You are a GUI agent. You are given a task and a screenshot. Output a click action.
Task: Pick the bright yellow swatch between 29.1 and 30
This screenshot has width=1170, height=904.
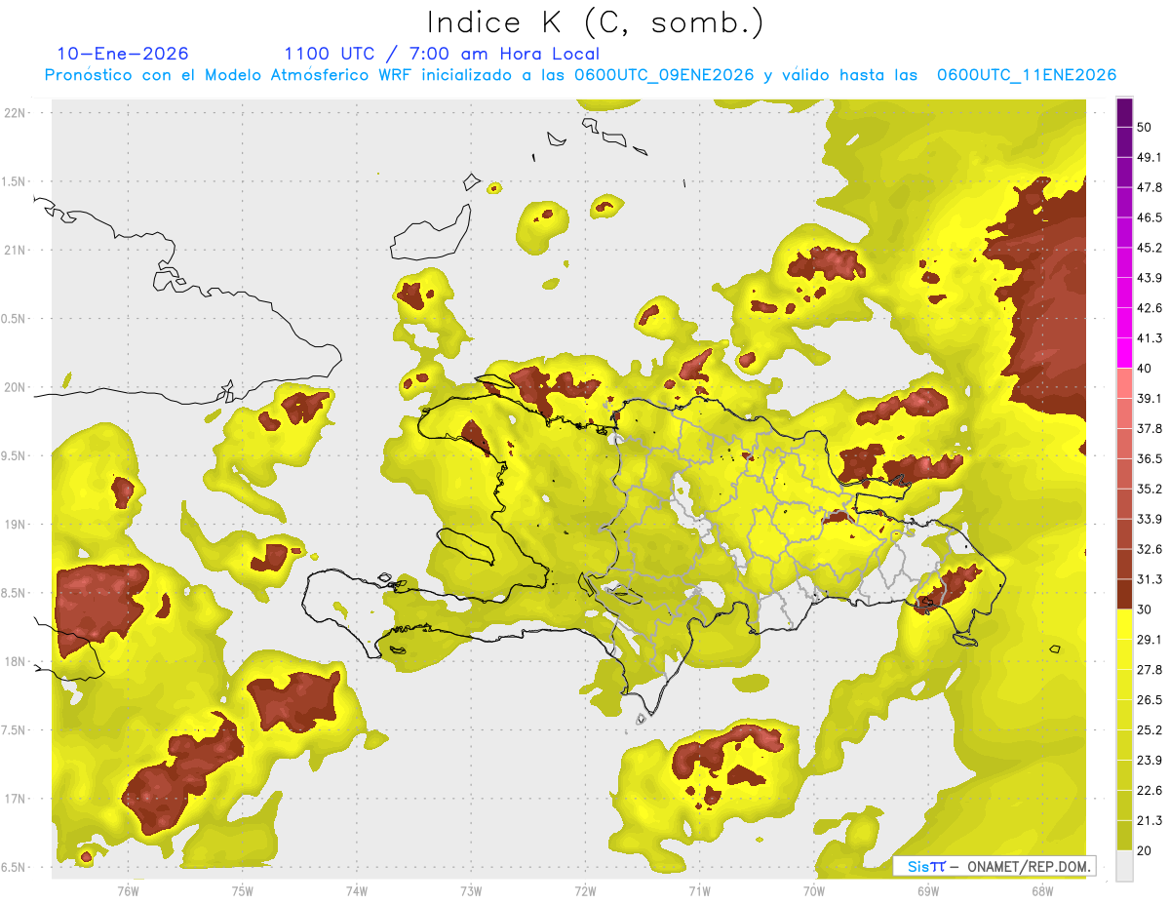[x=1124, y=624]
